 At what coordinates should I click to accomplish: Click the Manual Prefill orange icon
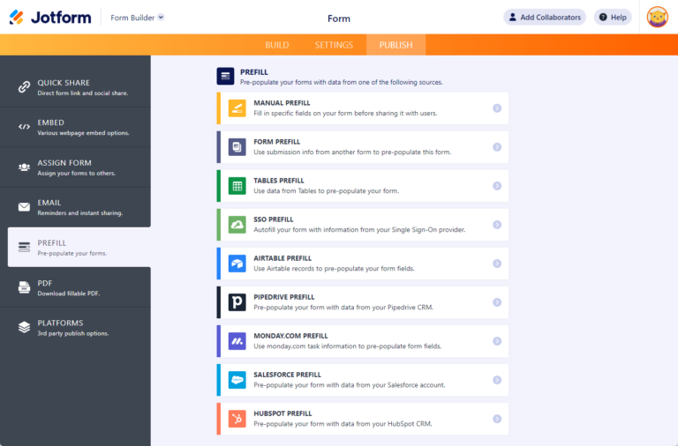(237, 108)
